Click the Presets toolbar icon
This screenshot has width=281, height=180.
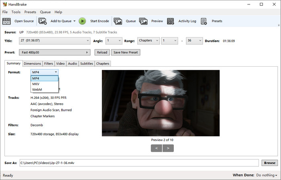click(x=204, y=21)
